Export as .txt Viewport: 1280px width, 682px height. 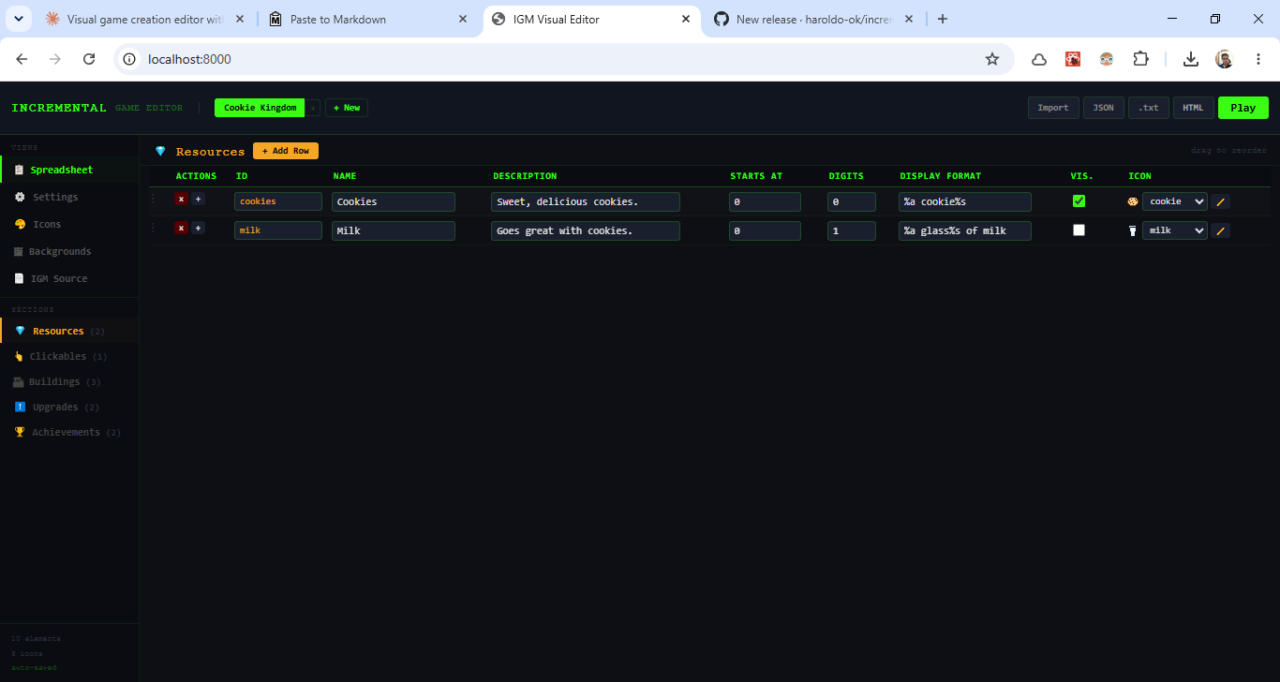(1149, 108)
